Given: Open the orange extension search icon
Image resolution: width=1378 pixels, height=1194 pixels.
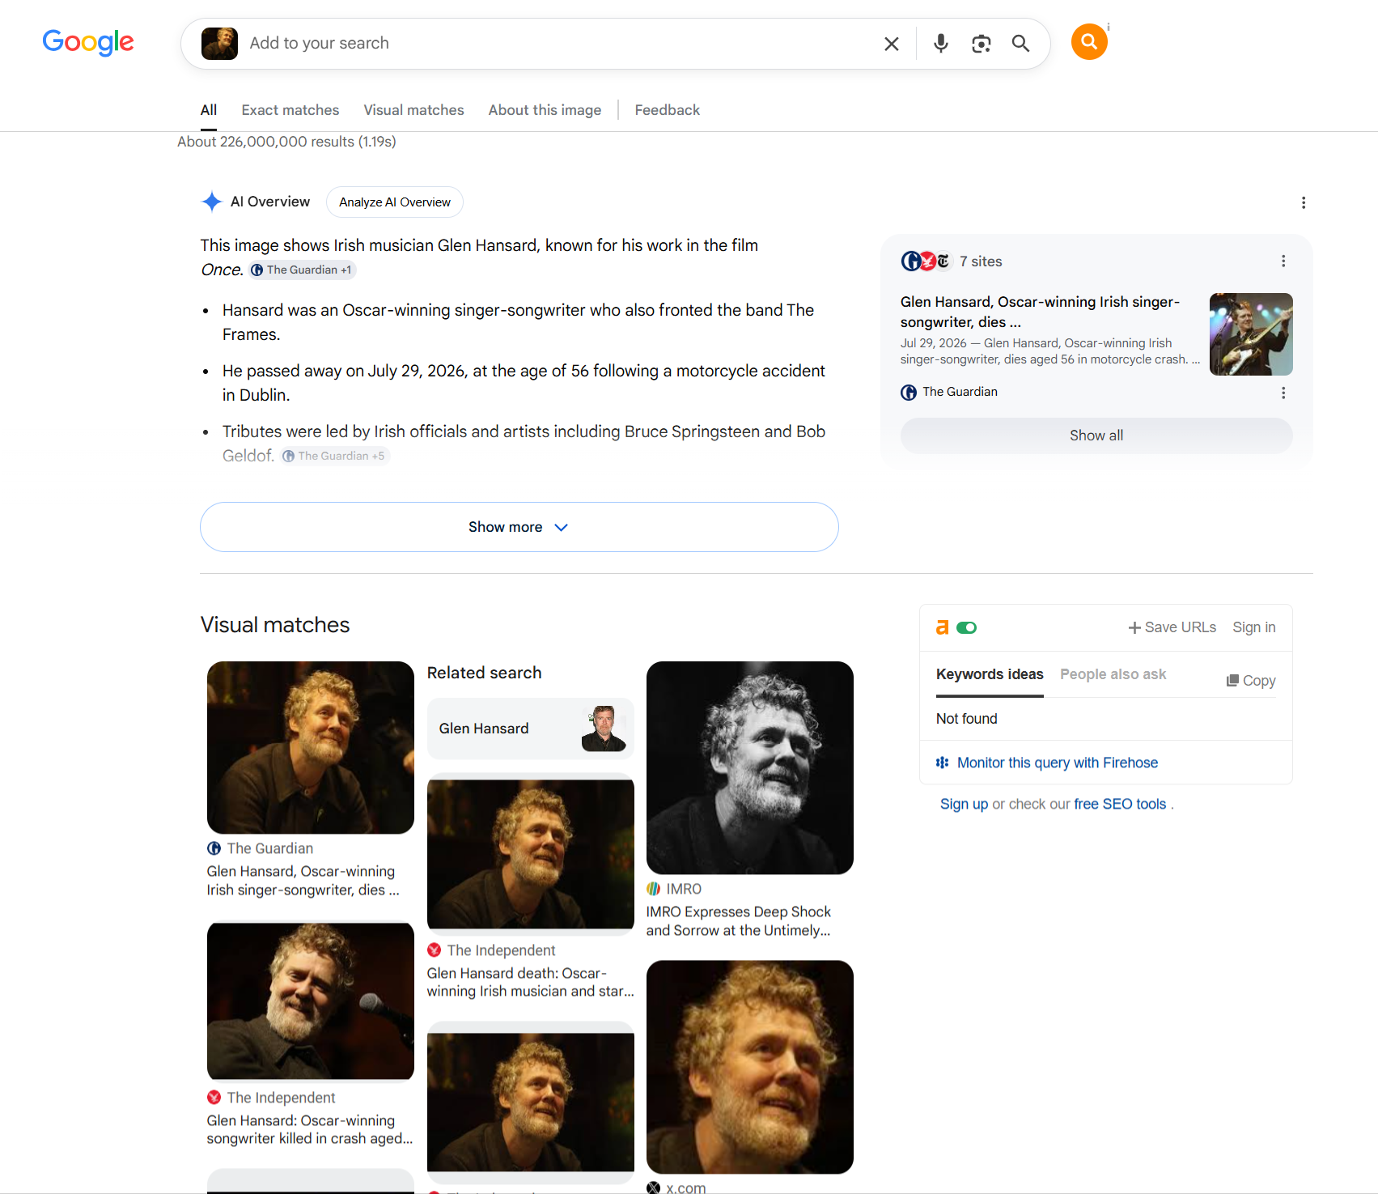Looking at the screenshot, I should [1089, 41].
